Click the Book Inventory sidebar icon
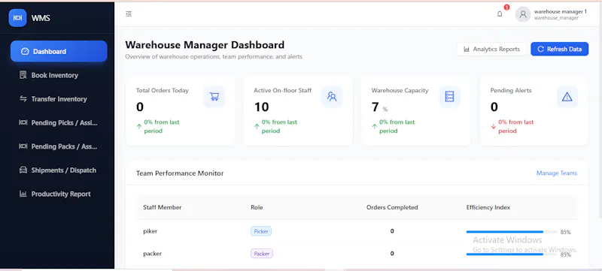This screenshot has width=602, height=271. 23,75
